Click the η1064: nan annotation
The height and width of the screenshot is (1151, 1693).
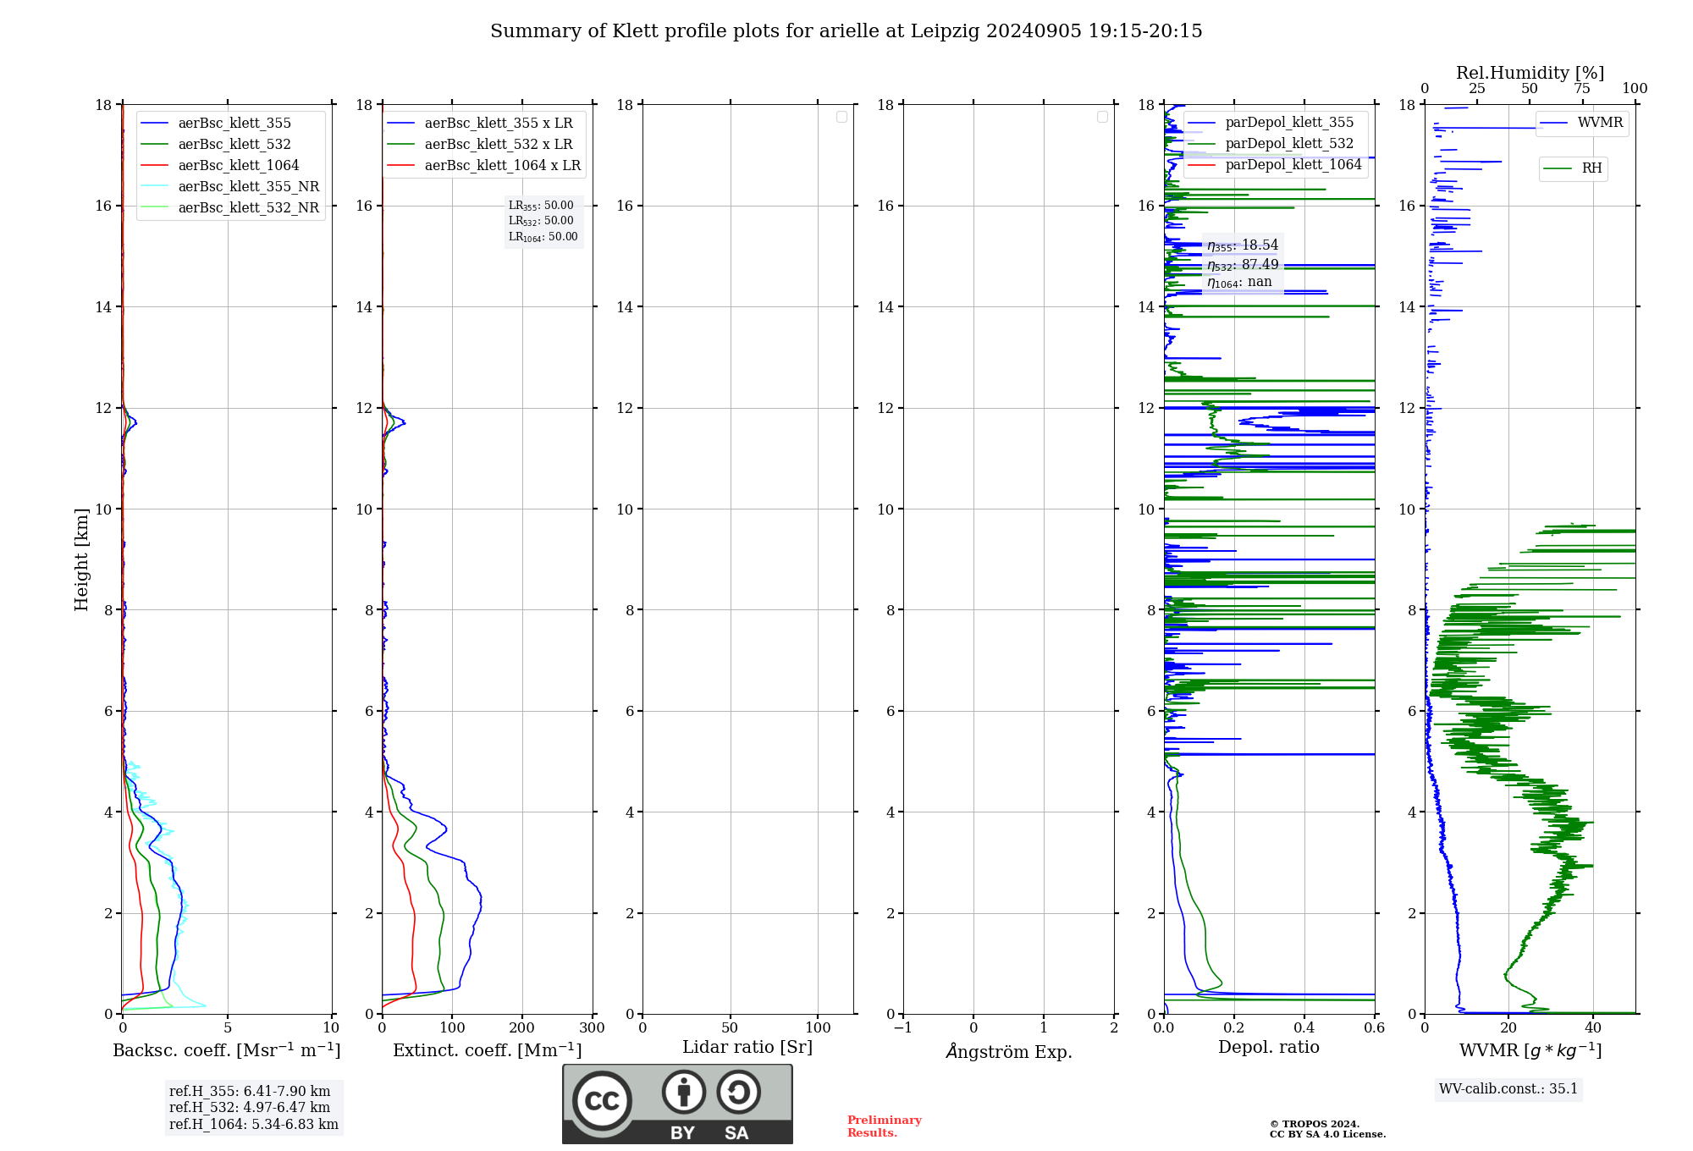[1239, 283]
